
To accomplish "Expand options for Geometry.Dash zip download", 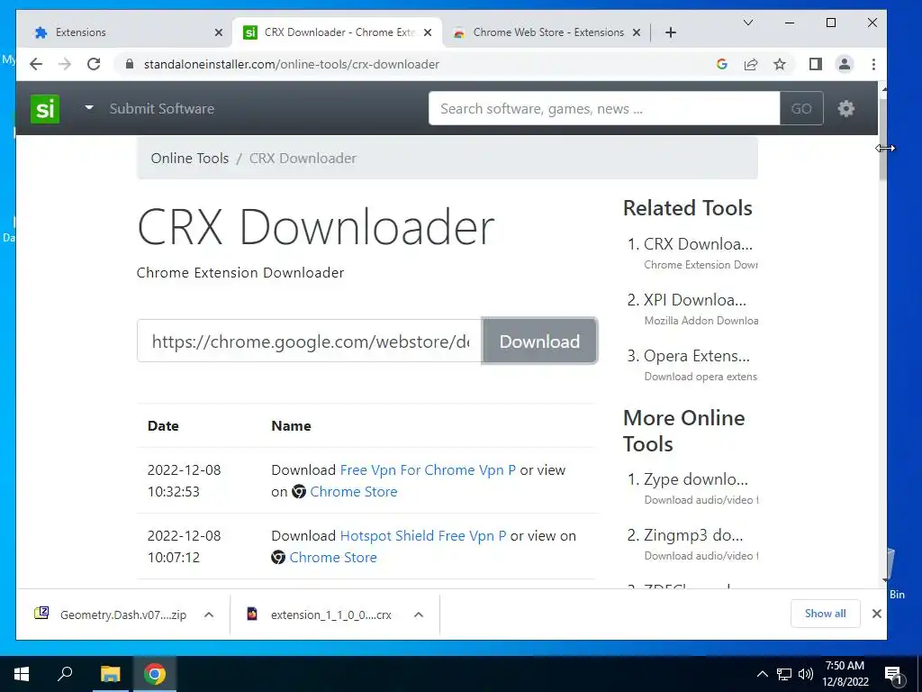I will pos(209,615).
